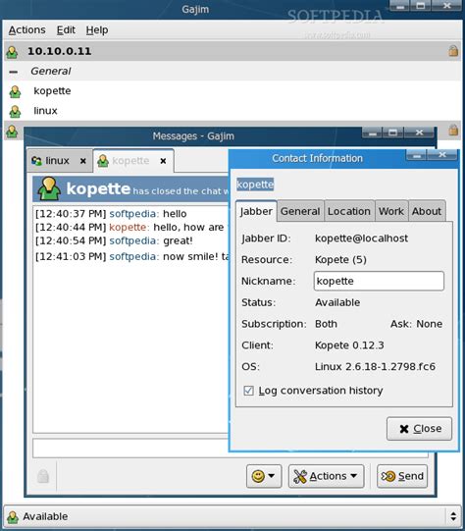
Task: Click the kopette@localhost Jabber ID text
Action: (x=361, y=239)
